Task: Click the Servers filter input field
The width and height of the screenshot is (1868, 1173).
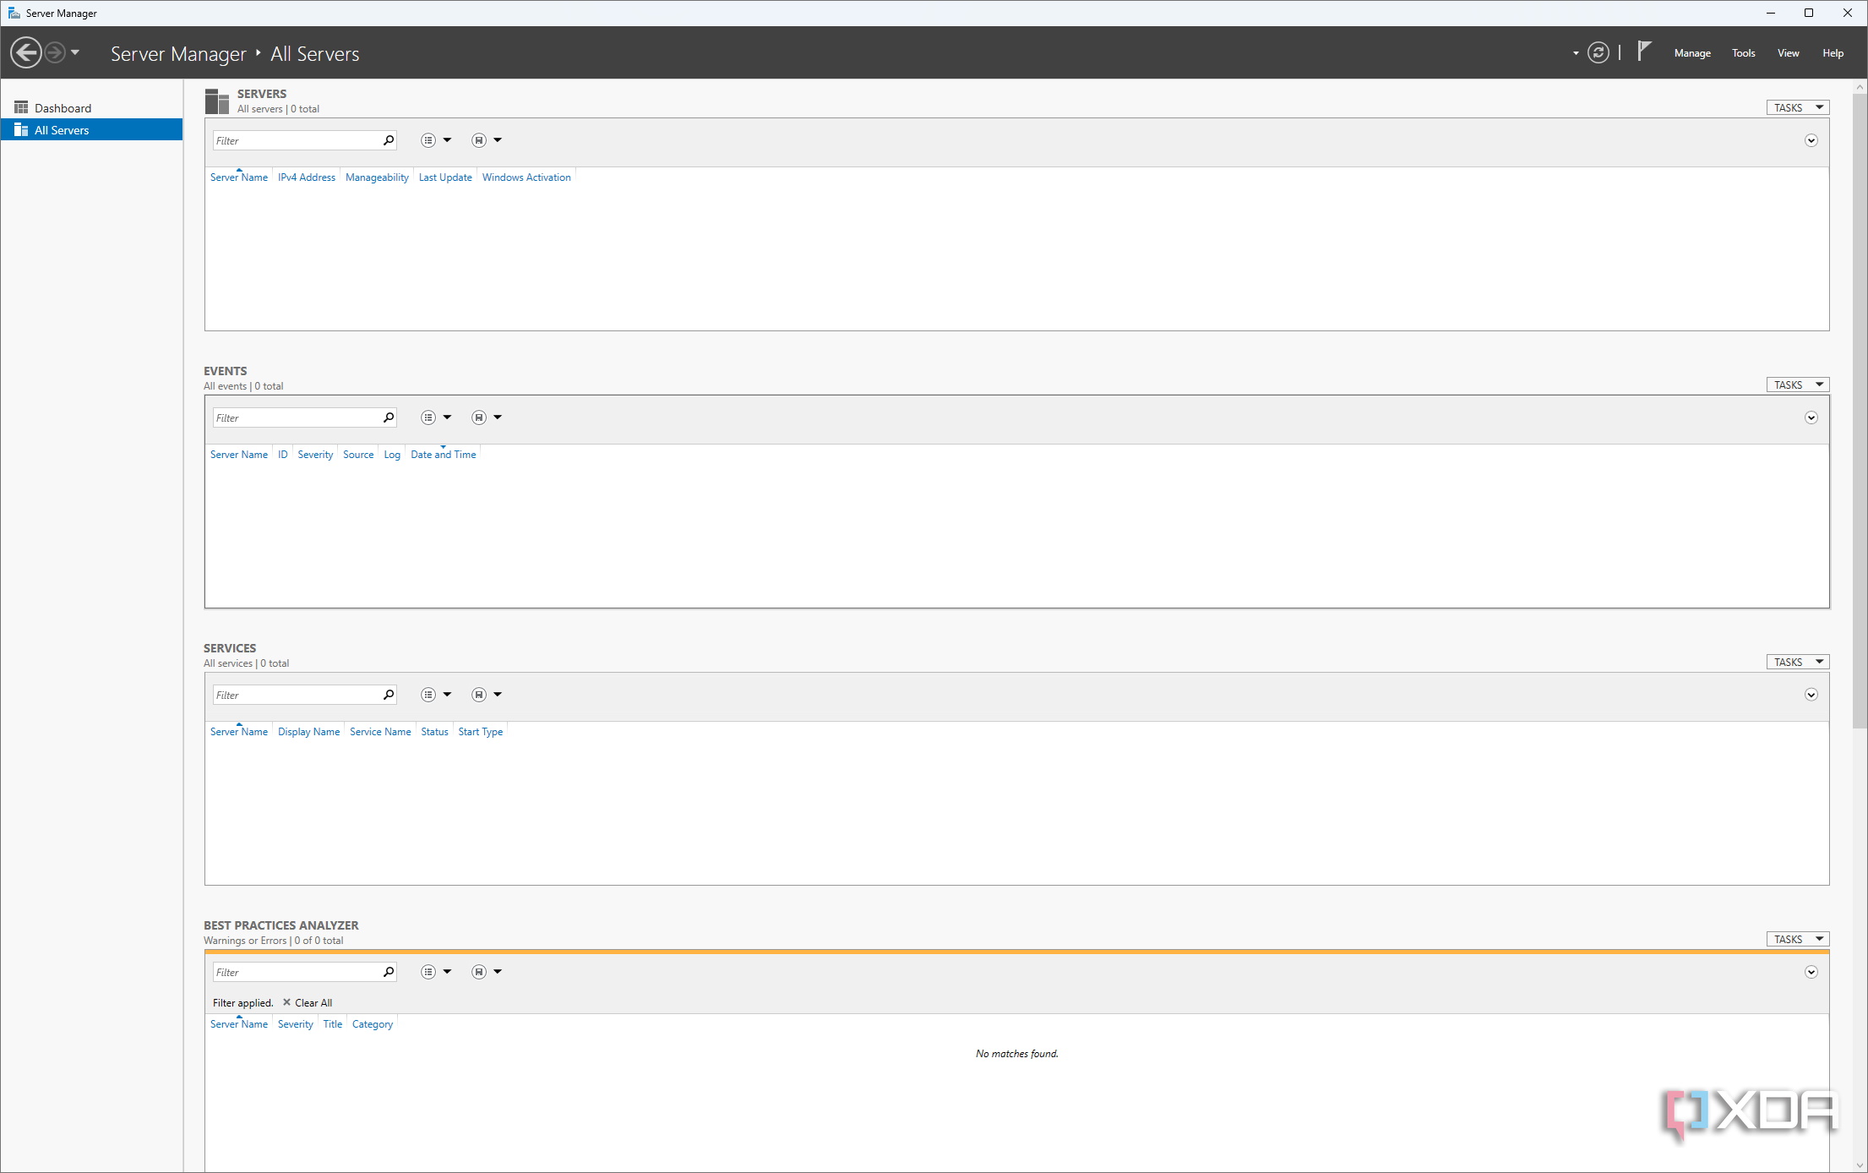Action: tap(296, 140)
